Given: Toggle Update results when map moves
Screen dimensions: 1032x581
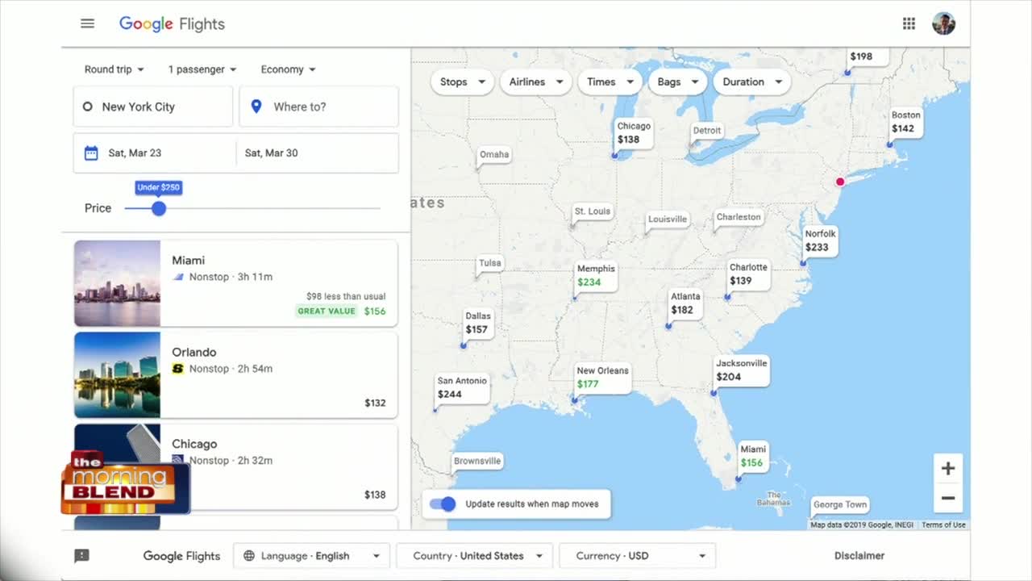Looking at the screenshot, I should [x=443, y=504].
